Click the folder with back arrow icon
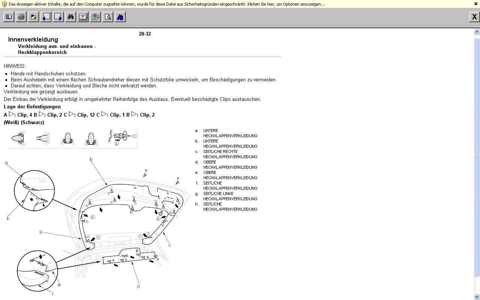The height and width of the screenshot is (300, 480). (x=34, y=17)
